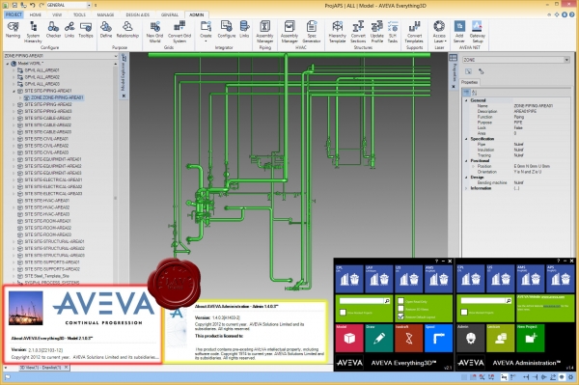Switch to the HOME ribbon tab
Viewport: 579px width, 385px height.
(36, 14)
